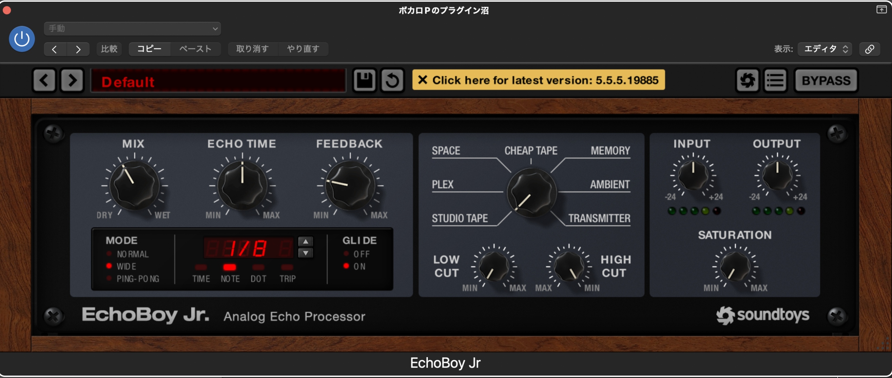Close the plugin window with red button
The image size is (892, 378).
7,10
